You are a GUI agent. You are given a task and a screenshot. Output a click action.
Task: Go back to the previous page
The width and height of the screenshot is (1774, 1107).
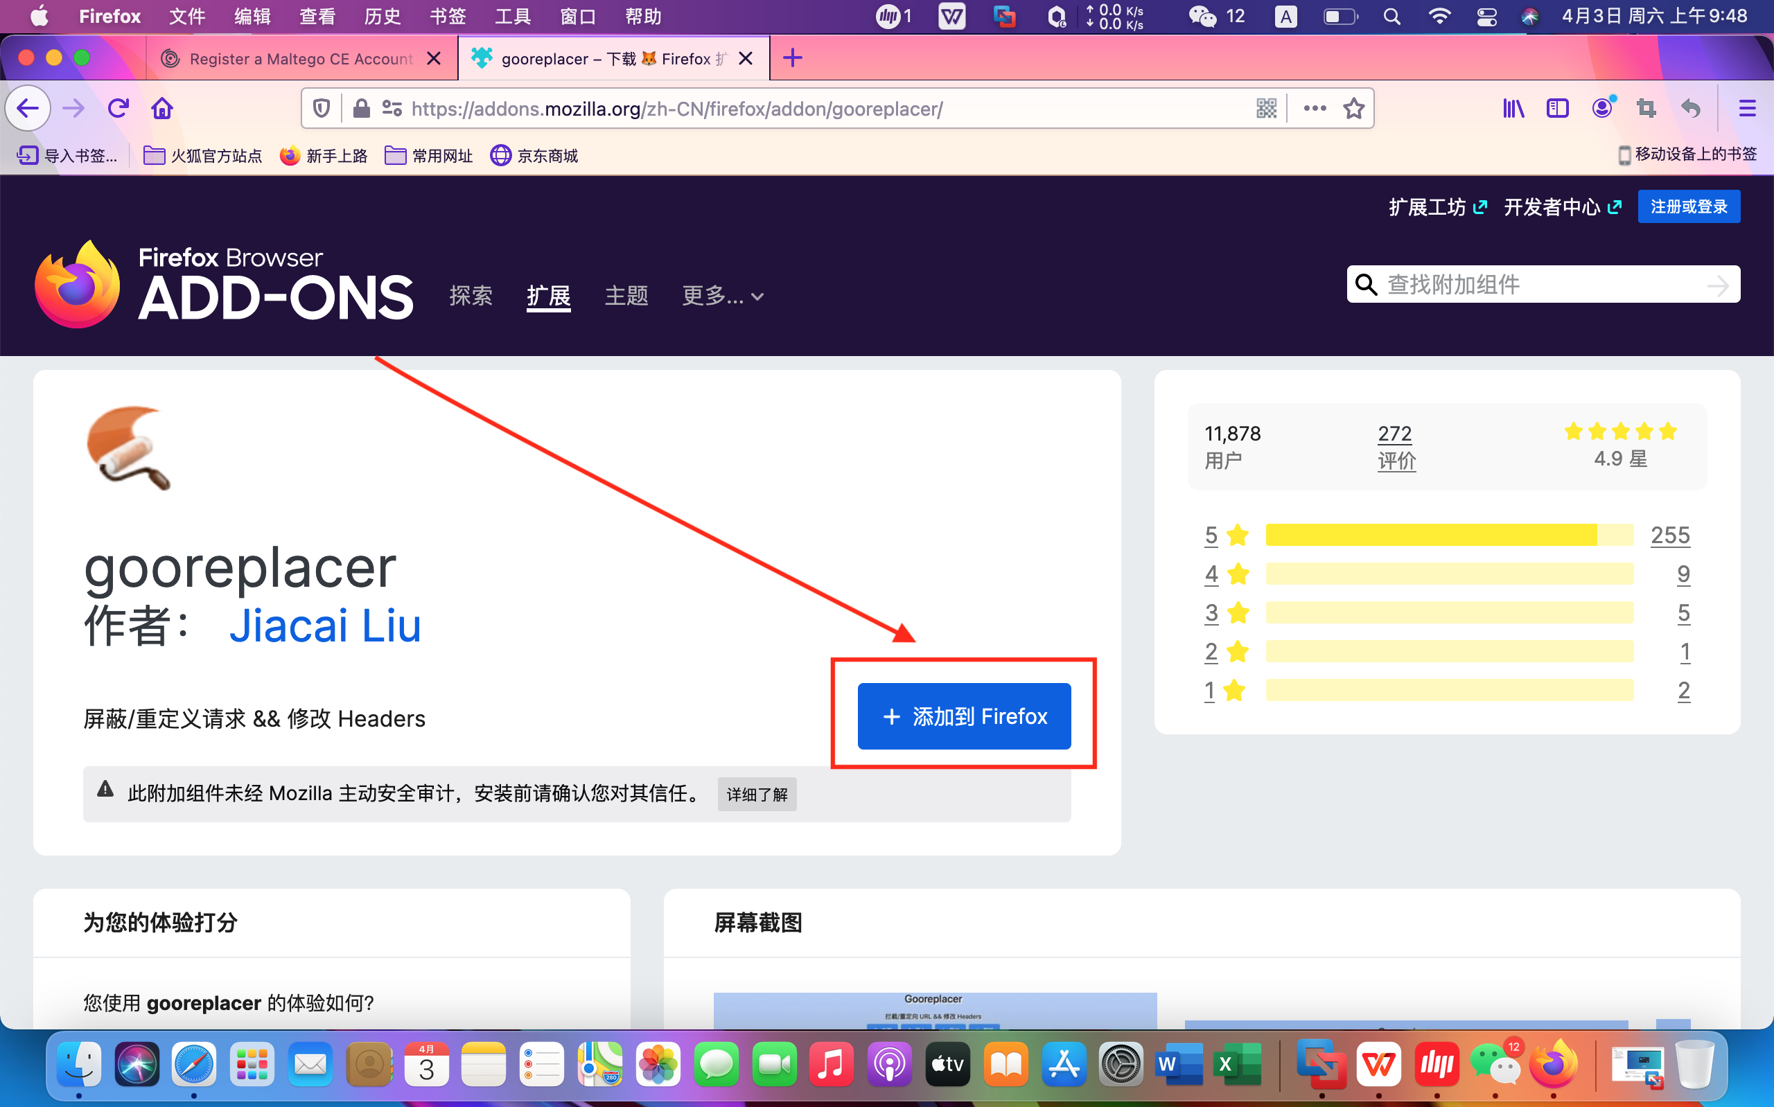click(x=28, y=108)
